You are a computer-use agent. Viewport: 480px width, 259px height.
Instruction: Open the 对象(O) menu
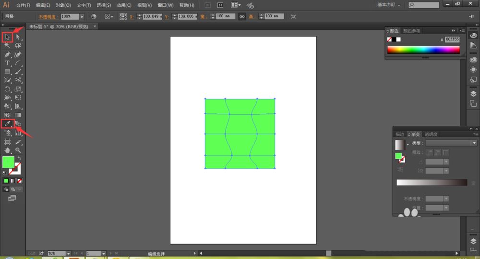pyautogui.click(x=63, y=5)
